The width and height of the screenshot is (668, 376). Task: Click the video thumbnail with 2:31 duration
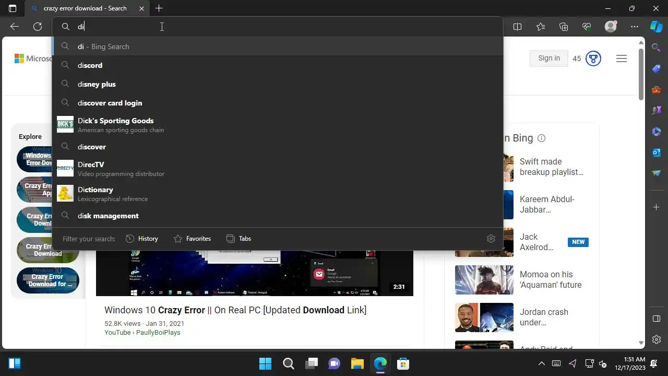(x=255, y=273)
